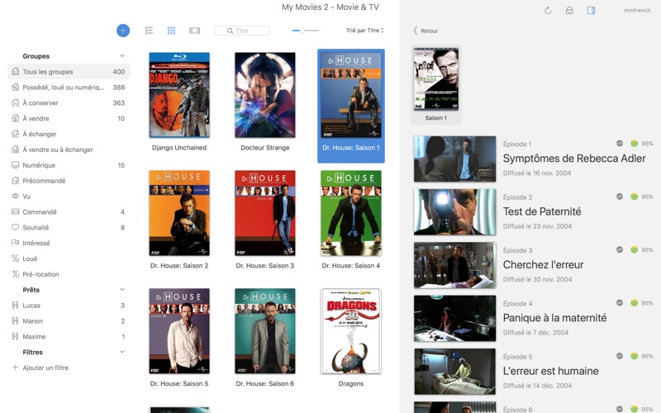Click the refresh sync icon
Screen dimensions: 661x413
548,11
